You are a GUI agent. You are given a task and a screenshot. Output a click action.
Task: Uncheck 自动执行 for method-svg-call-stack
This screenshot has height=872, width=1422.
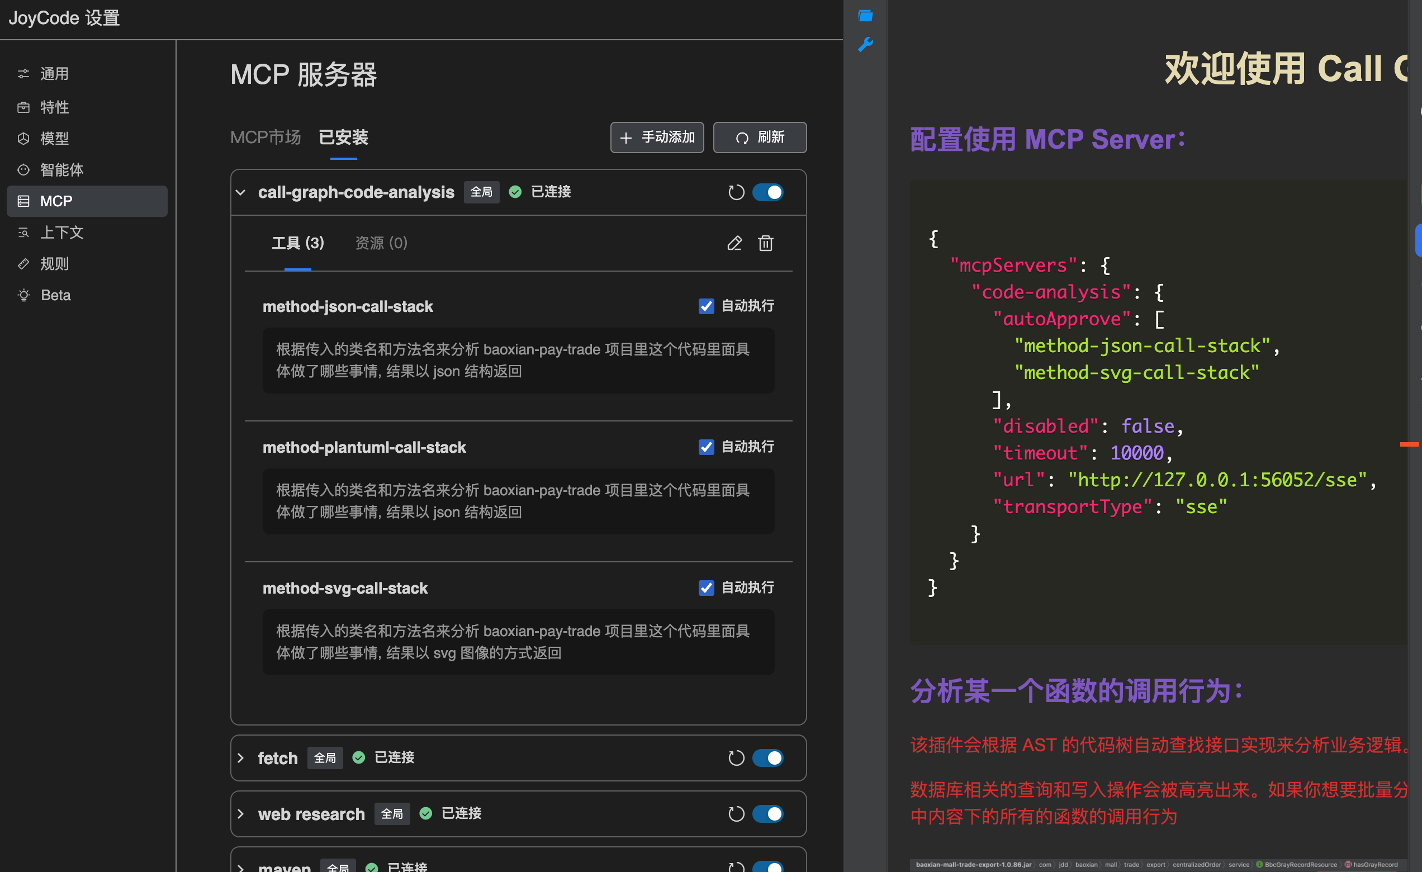tap(706, 587)
